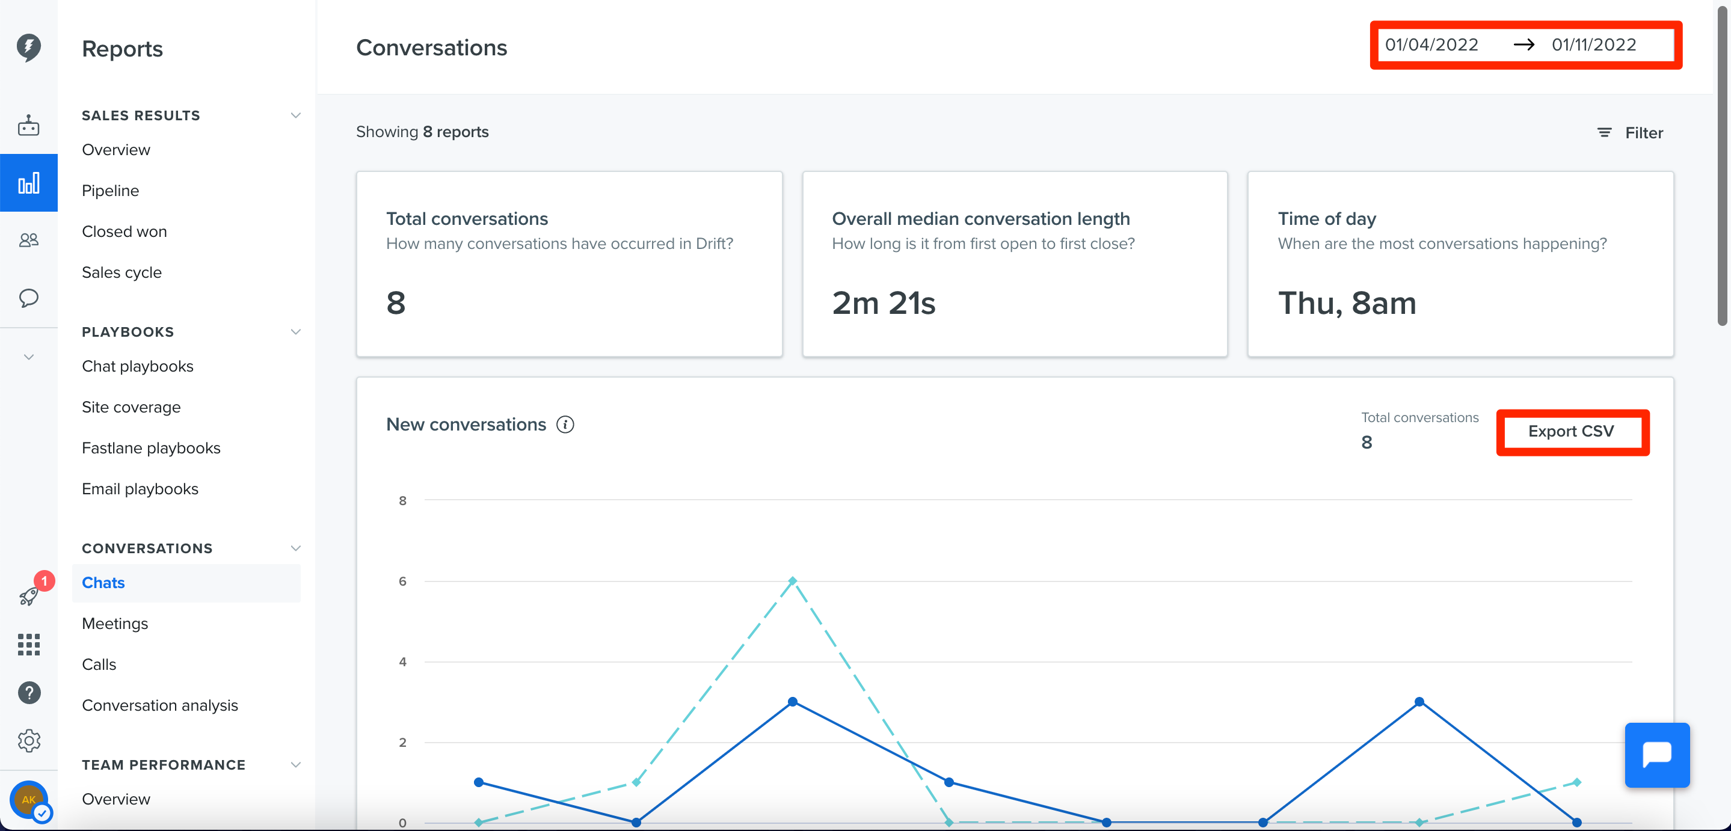Click the Overall median conversation length card
The image size is (1731, 831).
coord(1015,264)
